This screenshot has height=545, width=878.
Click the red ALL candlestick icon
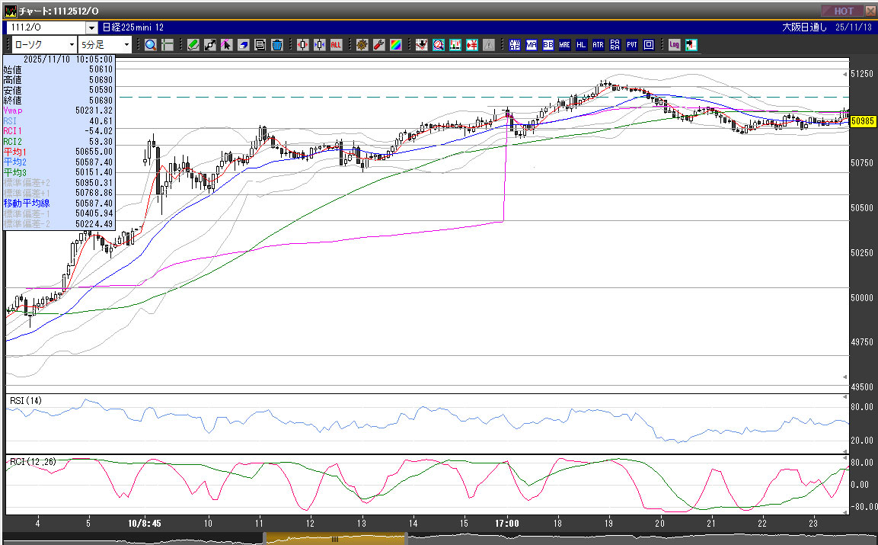pyautogui.click(x=336, y=45)
